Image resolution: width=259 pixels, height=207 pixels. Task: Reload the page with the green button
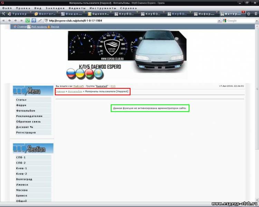28,20
